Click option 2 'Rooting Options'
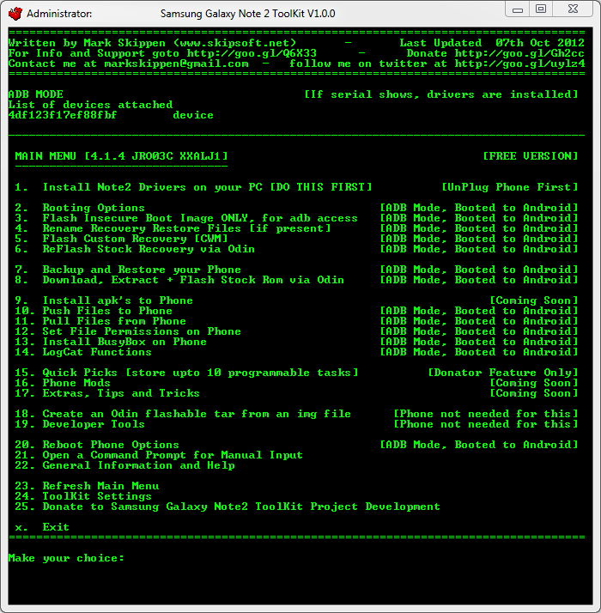This screenshot has height=613, width=601. point(80,208)
